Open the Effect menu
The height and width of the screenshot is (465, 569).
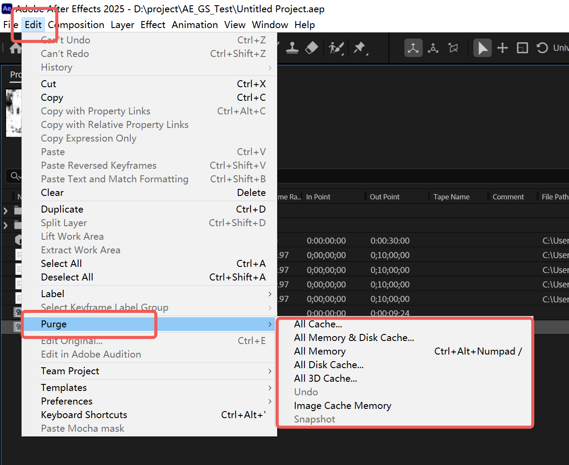153,25
